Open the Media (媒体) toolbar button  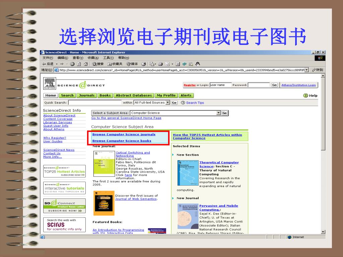click(x=132, y=64)
